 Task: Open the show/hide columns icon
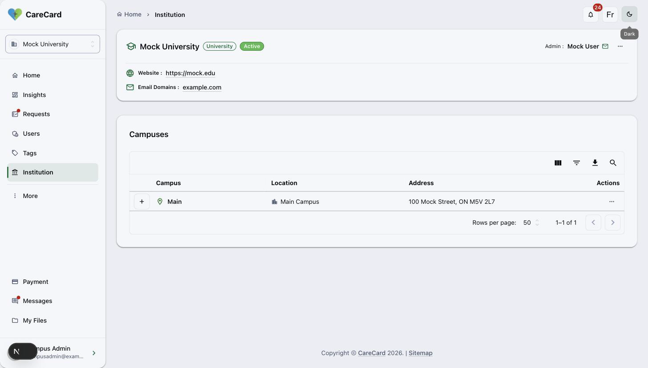point(558,163)
